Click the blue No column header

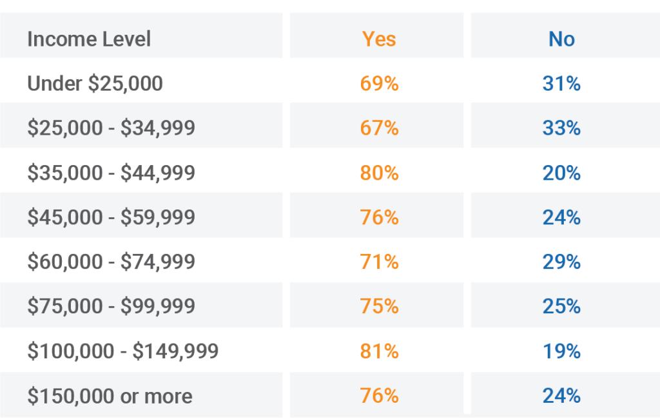(x=561, y=39)
